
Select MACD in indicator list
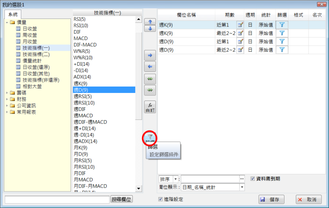click(81, 38)
